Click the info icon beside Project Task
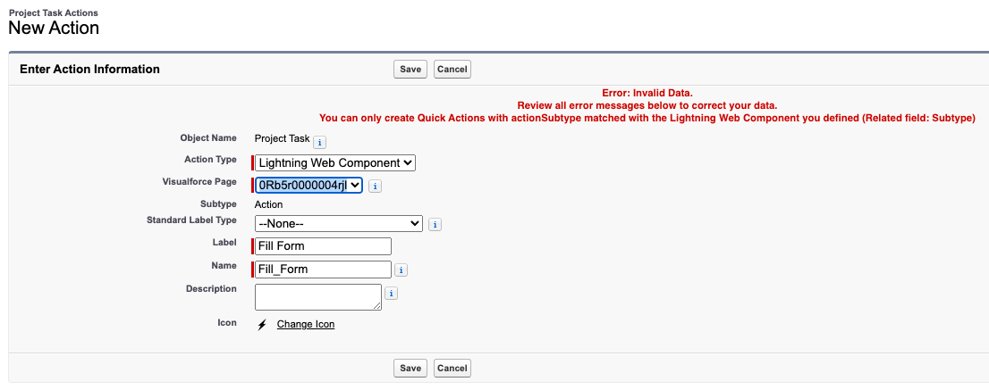This screenshot has width=989, height=390. (319, 141)
